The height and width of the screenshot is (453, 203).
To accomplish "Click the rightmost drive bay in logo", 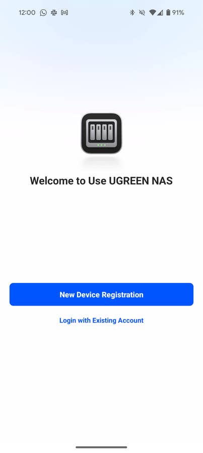I will pos(110,132).
